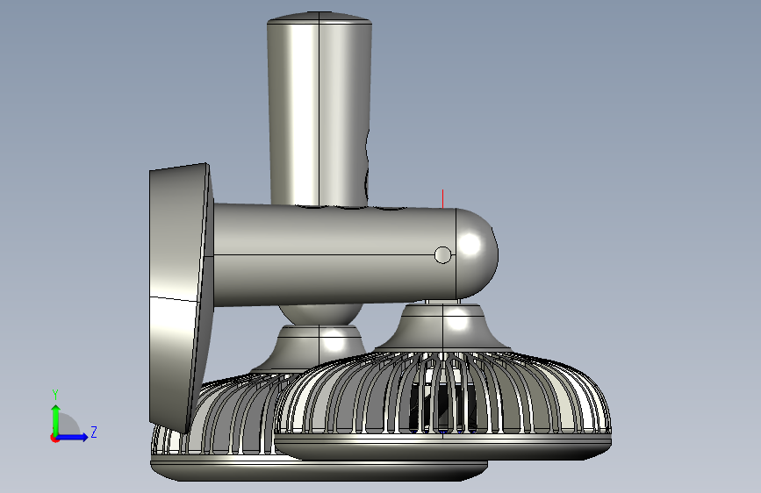Select the tall vertical cylinder of the model
Screen dimensions: 761x493
[x=319, y=109]
